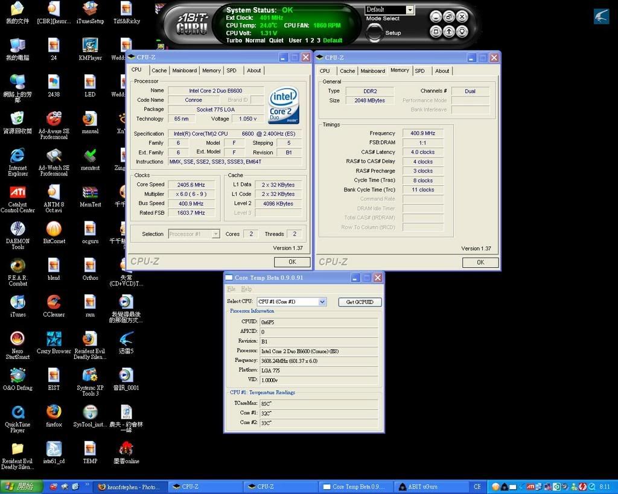Choose the Default profile in uGuru
This screenshot has height=494, width=618.
333,40
